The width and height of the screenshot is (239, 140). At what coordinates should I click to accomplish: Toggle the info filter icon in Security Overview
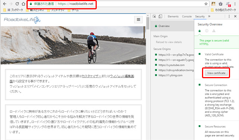(207, 31)
